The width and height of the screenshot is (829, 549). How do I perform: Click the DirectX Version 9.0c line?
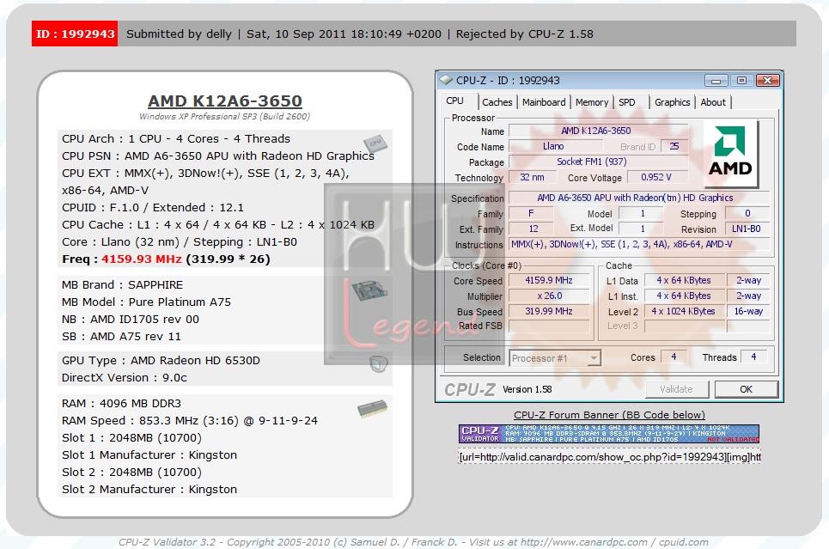(x=125, y=378)
